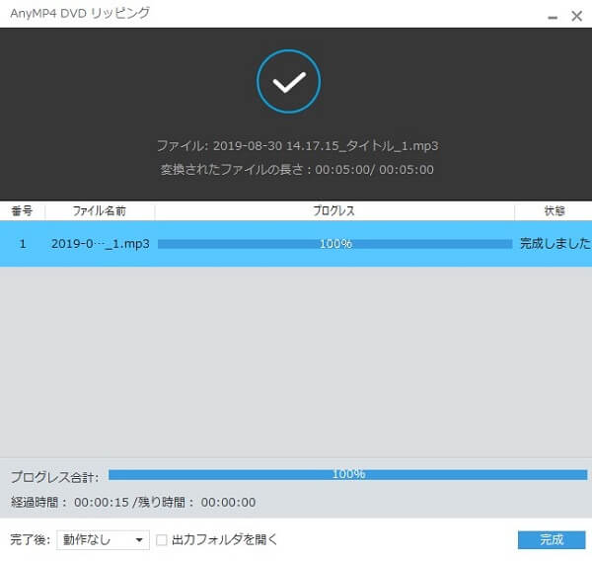Click the 残り時間 00:00:00 remaining time text

pyautogui.click(x=196, y=503)
